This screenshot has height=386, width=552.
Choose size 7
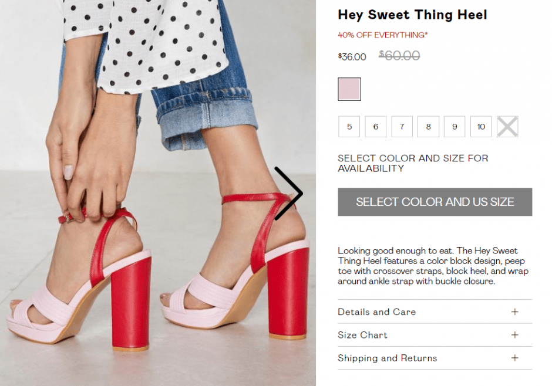tap(402, 127)
